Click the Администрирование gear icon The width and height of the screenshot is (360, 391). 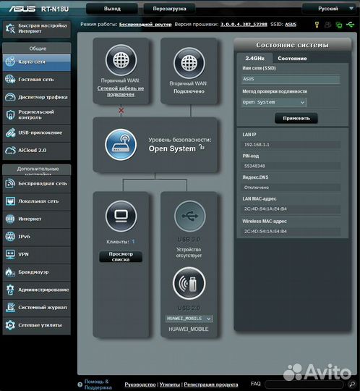10,290
